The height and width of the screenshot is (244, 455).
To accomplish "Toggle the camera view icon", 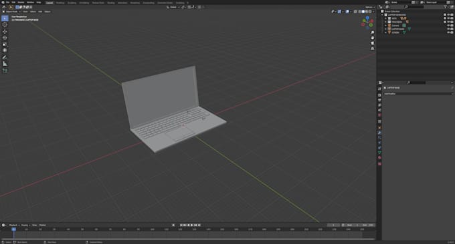I will (x=372, y=43).
